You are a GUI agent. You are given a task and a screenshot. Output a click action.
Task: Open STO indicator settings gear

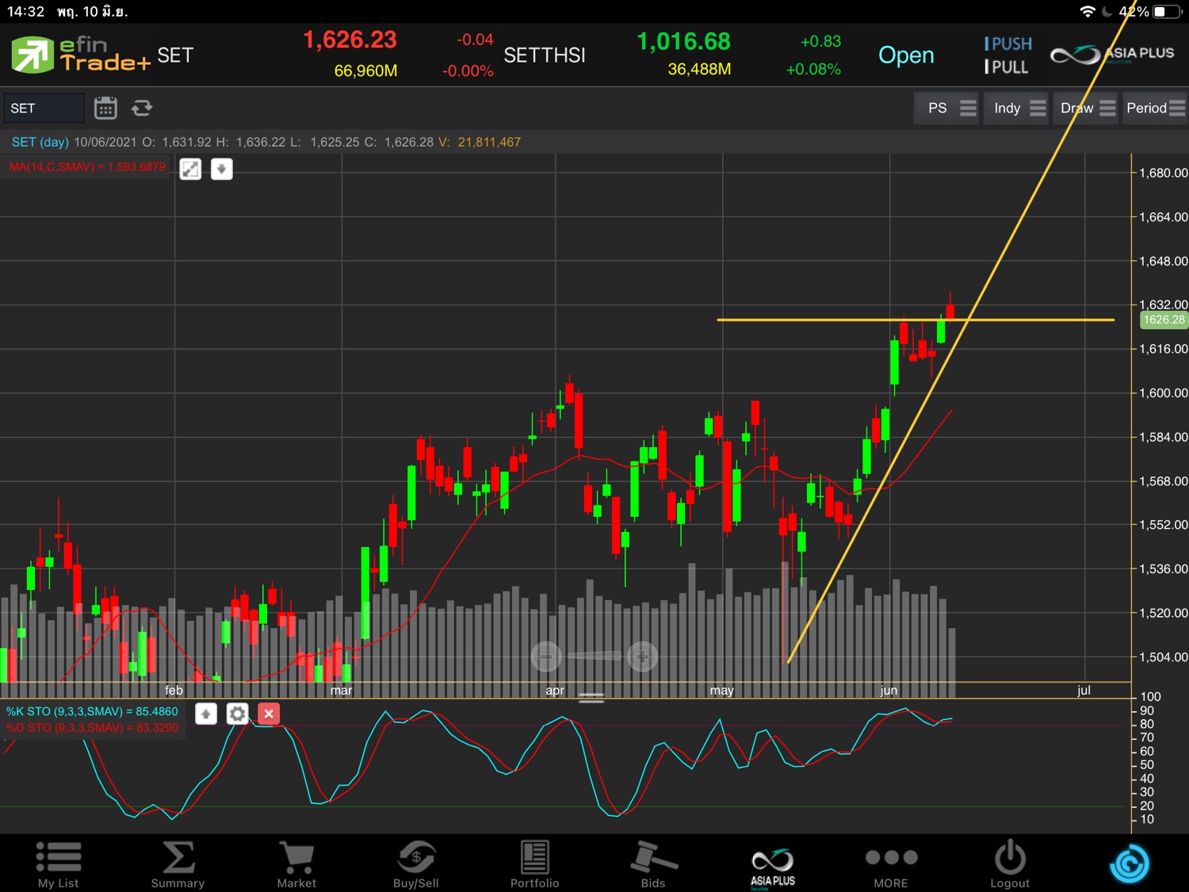(x=237, y=714)
